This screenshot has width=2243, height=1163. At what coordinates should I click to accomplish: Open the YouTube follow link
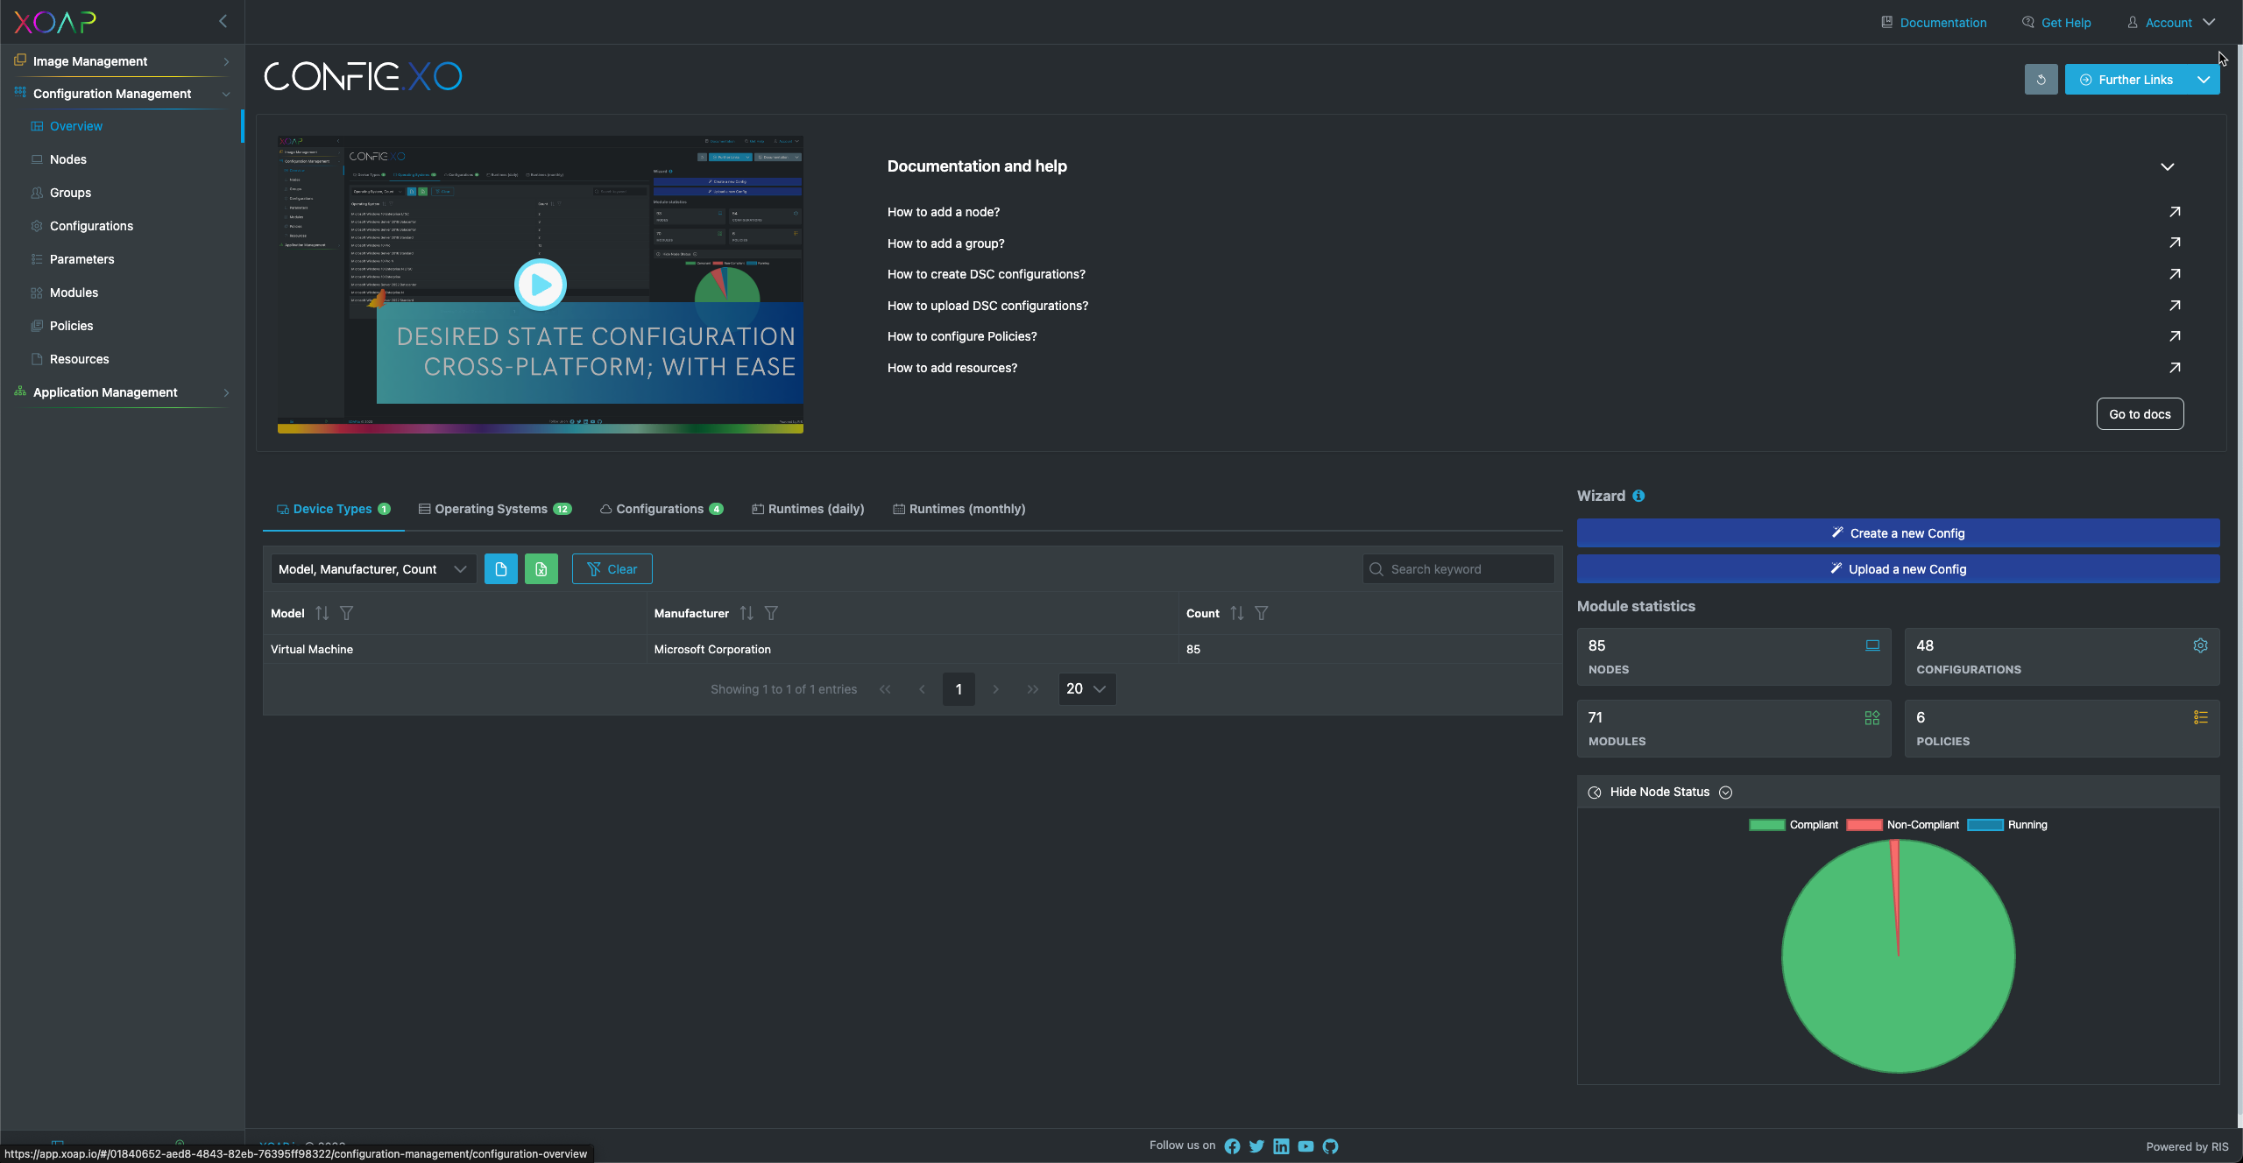[1305, 1146]
